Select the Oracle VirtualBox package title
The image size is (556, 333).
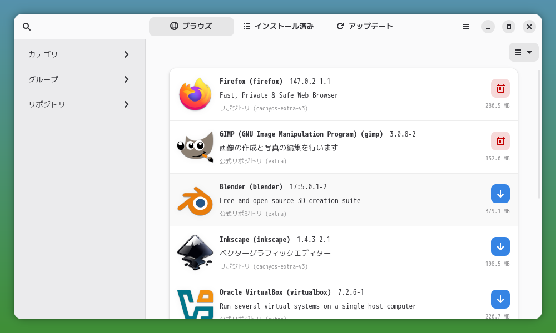click(275, 292)
